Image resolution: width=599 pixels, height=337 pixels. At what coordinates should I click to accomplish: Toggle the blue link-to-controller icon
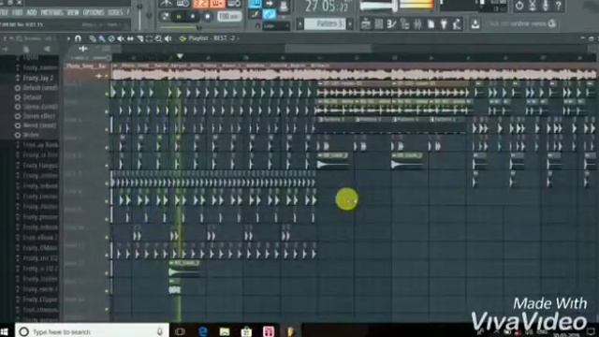[270, 15]
